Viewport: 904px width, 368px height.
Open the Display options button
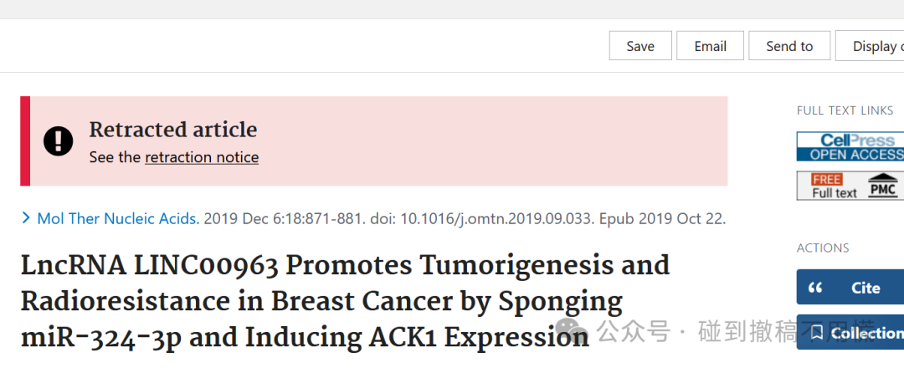click(870, 46)
